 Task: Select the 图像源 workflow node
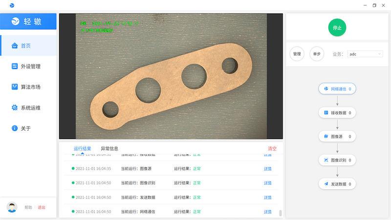(337, 136)
